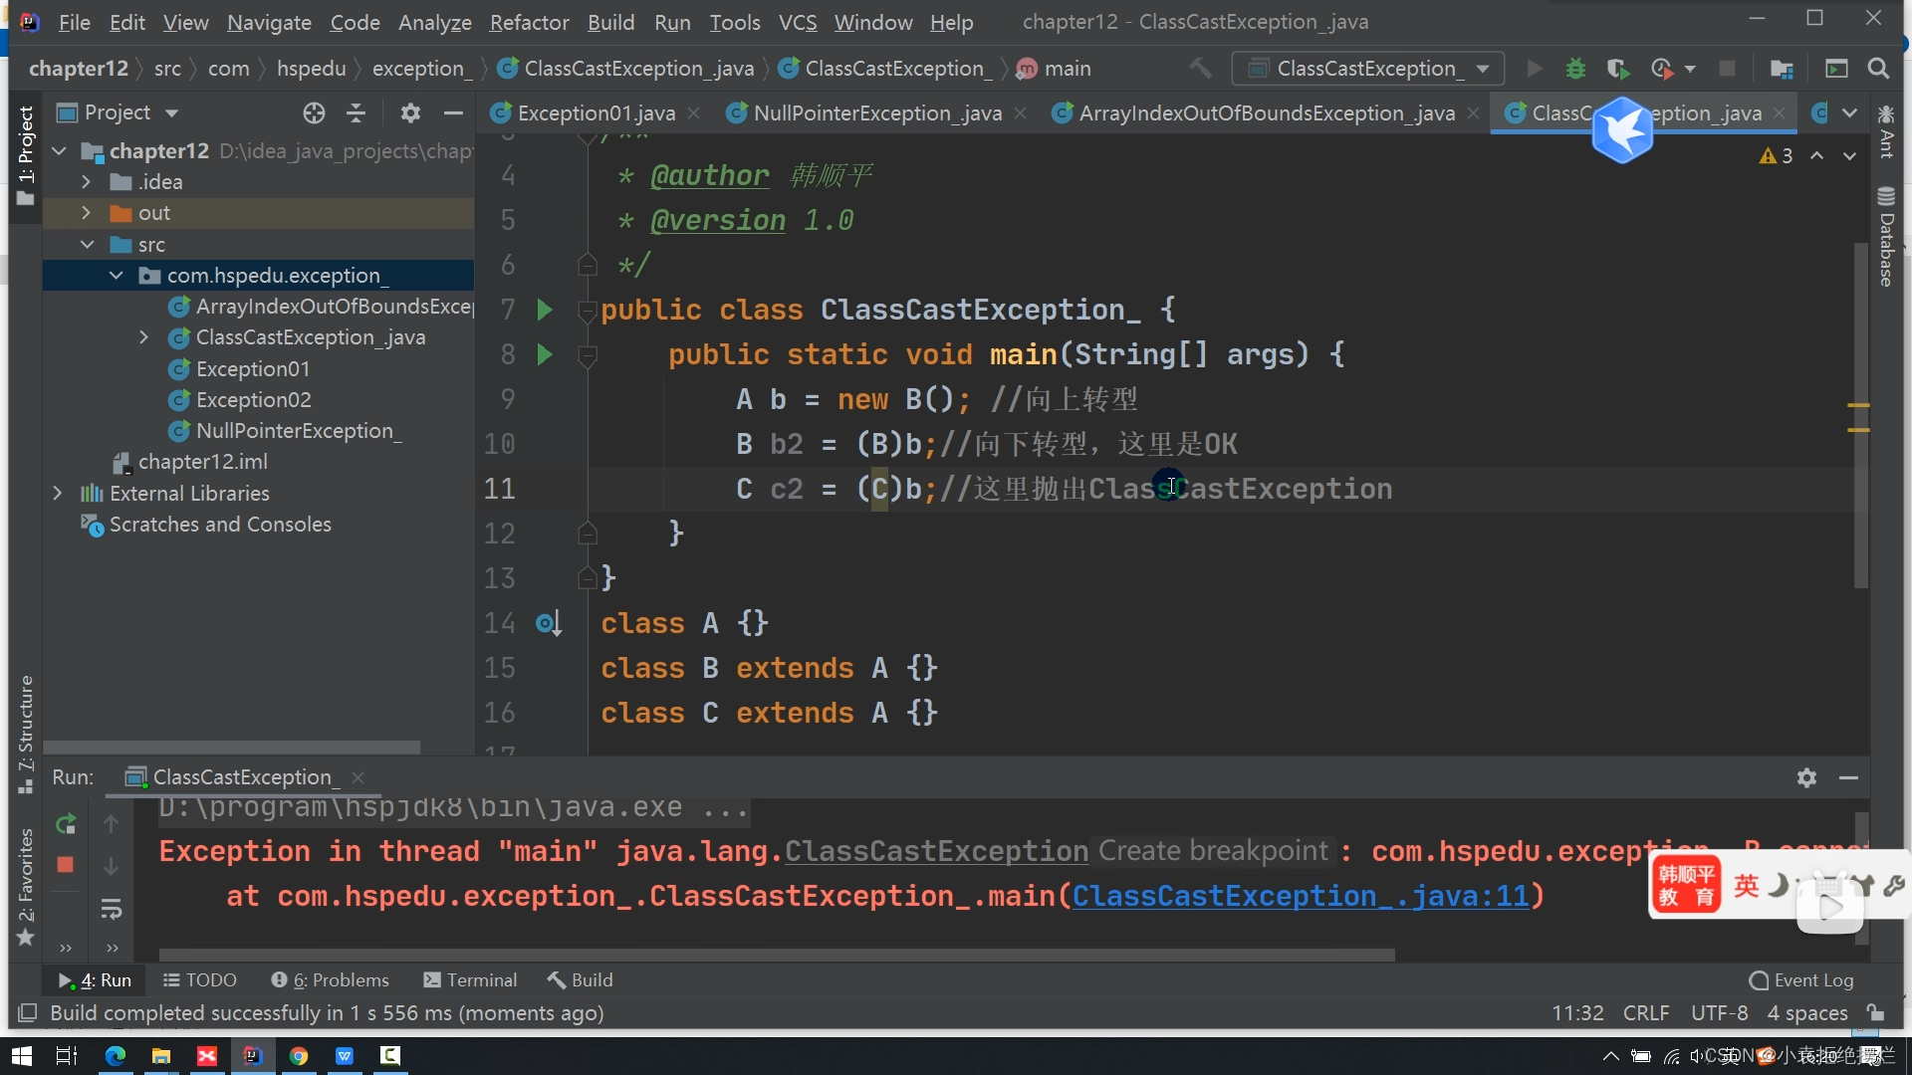Click CRLF line separator in status bar

tap(1645, 1013)
